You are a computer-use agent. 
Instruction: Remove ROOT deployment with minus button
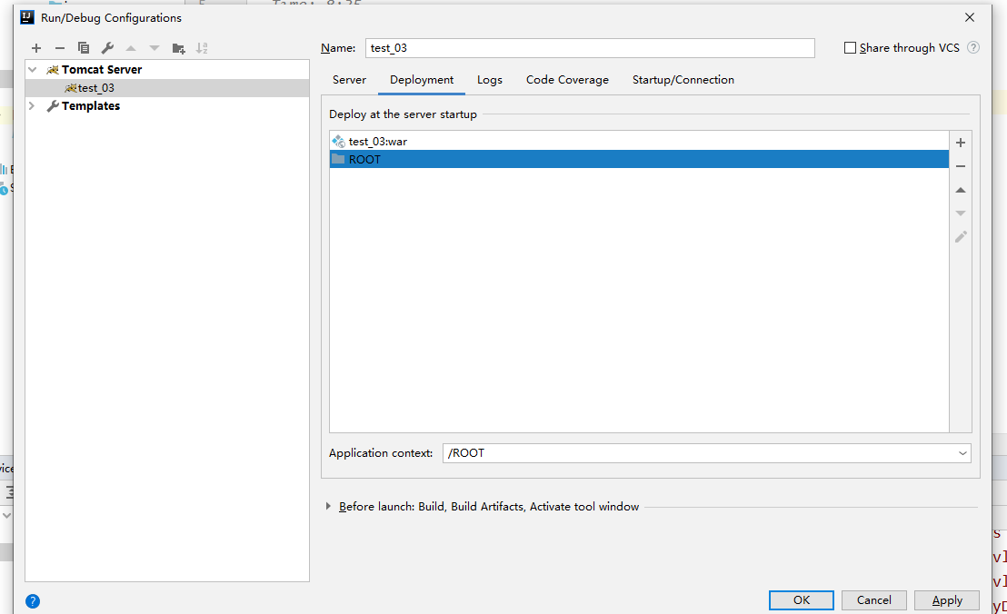coord(961,166)
